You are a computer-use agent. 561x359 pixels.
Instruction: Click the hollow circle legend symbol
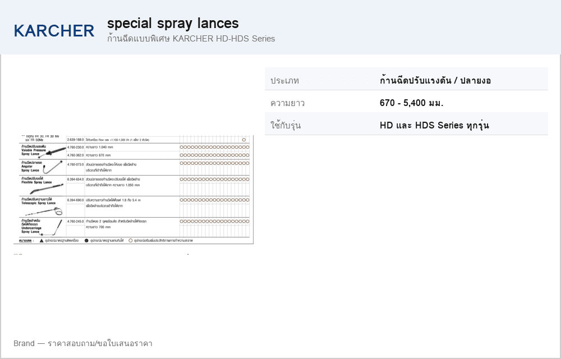pos(130,241)
